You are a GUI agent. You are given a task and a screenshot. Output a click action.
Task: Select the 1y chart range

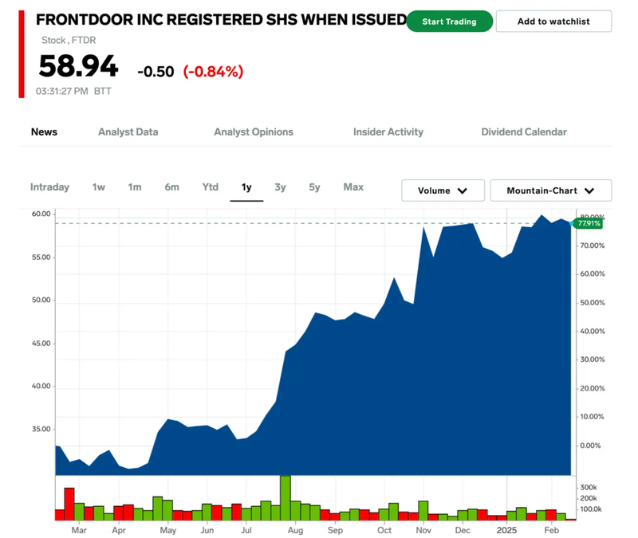[x=246, y=187]
